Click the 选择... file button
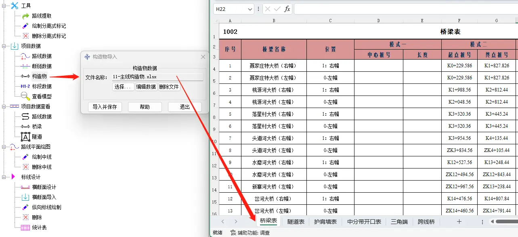518x237 pixels. tap(123, 87)
